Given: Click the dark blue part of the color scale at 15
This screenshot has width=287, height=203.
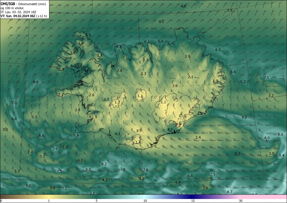Looking at the screenshot, I should point(193,197).
